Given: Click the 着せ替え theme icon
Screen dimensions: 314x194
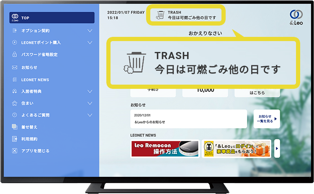Looking at the screenshot, I should click(15, 127).
